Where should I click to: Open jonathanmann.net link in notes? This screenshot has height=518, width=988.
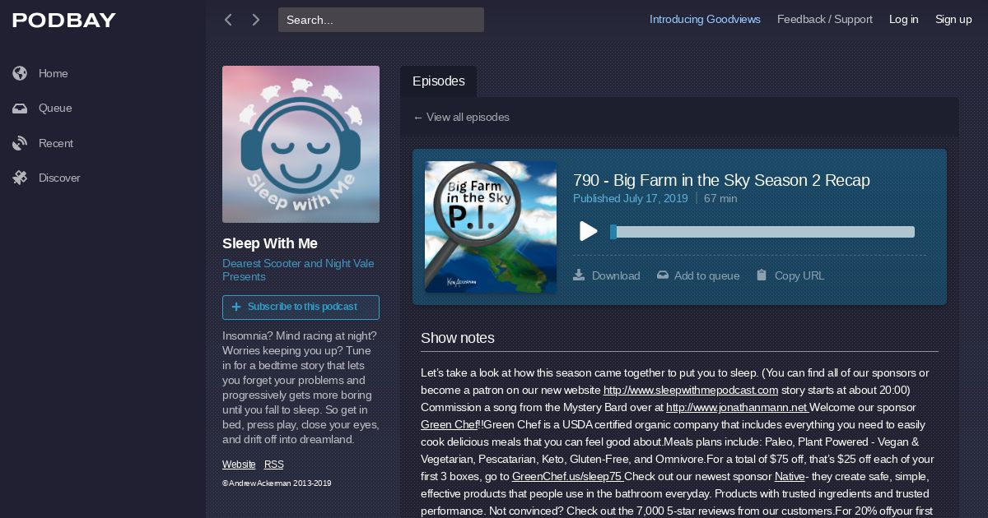738,407
